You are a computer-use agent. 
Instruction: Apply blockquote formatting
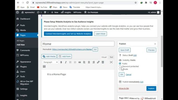coord(80,62)
